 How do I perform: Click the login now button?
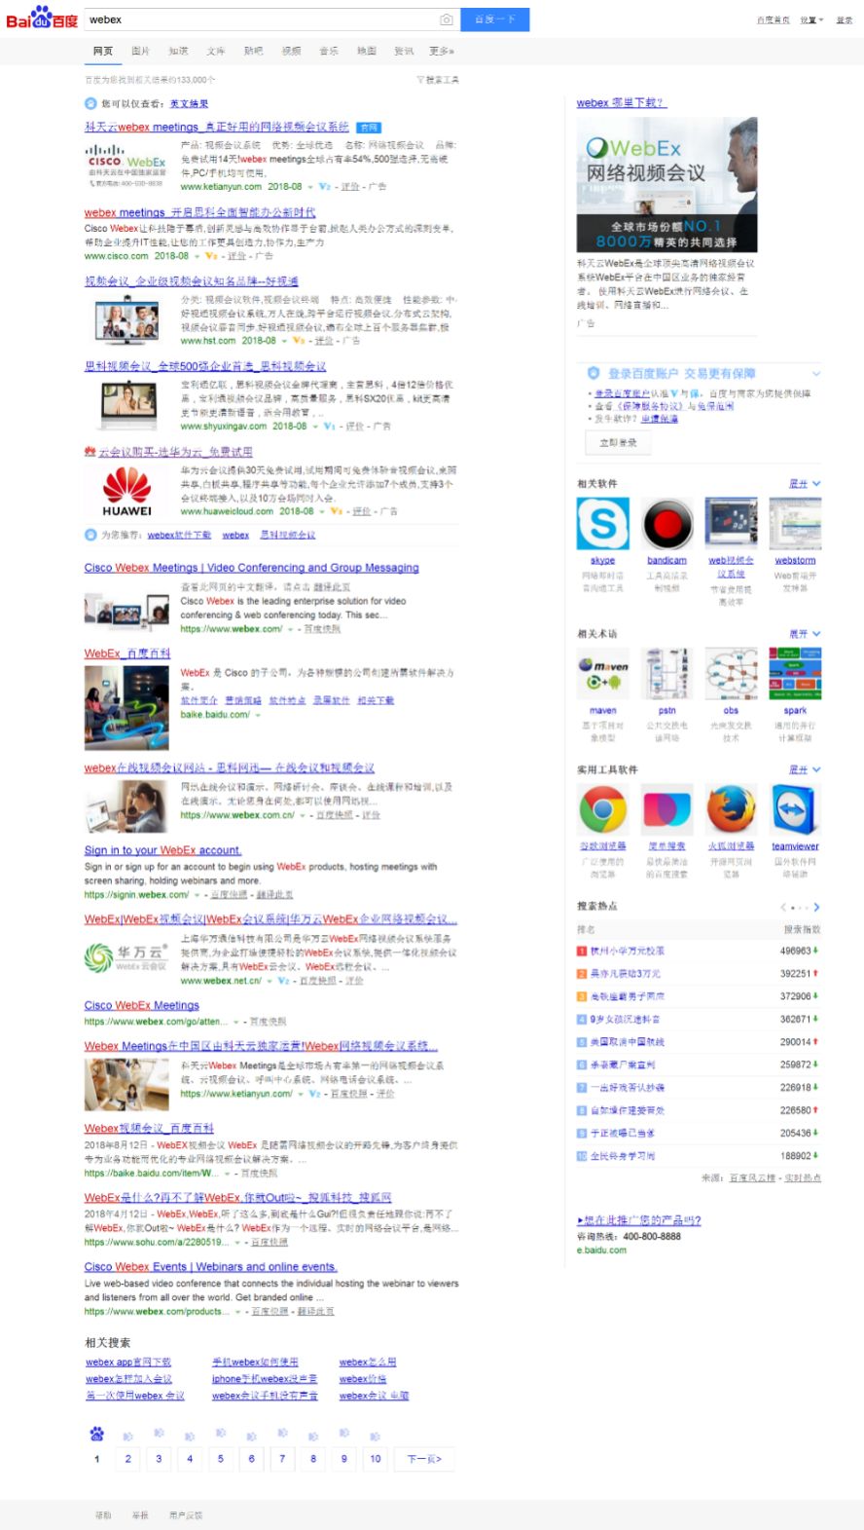[x=619, y=442]
